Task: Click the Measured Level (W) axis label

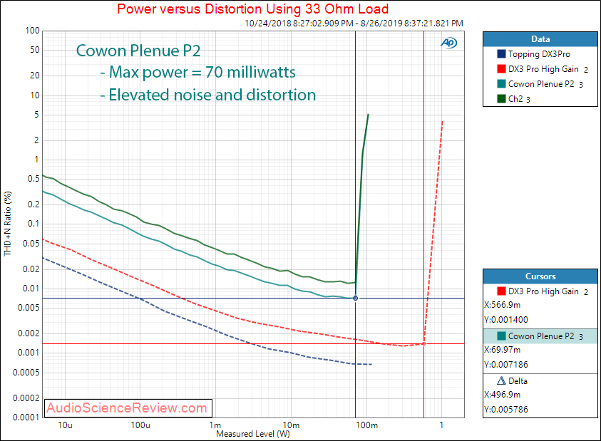Action: [x=253, y=434]
